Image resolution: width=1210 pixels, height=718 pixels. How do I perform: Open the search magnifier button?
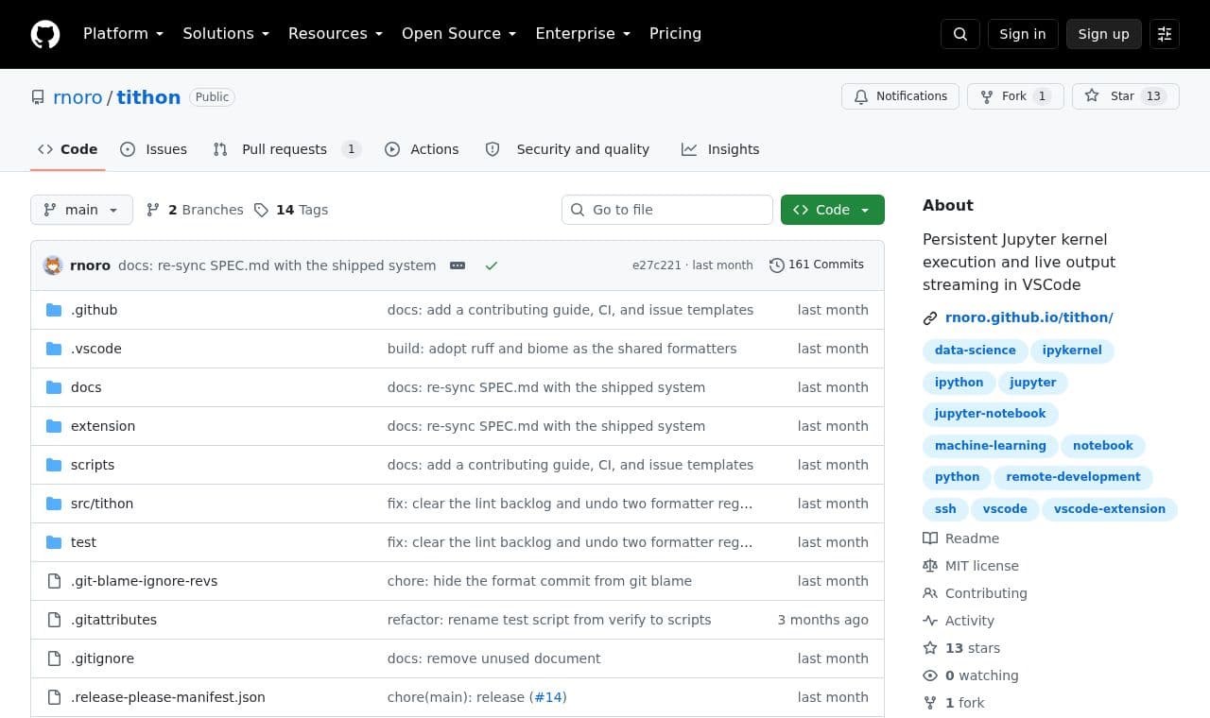[960, 34]
